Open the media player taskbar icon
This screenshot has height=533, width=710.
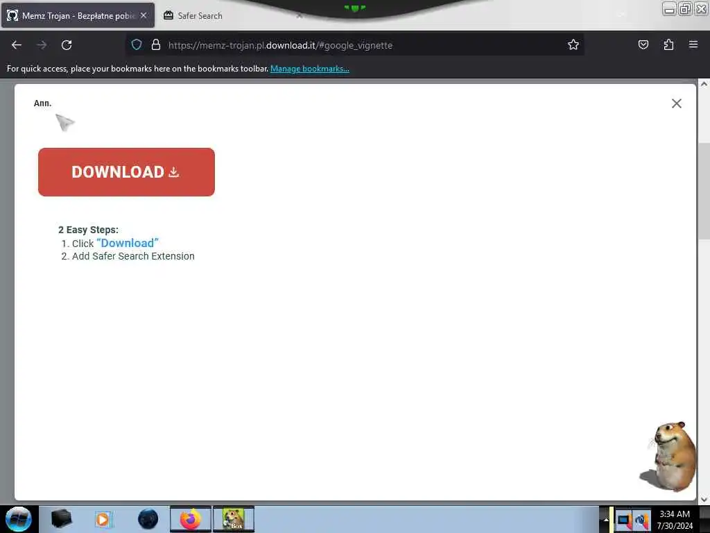pos(103,519)
